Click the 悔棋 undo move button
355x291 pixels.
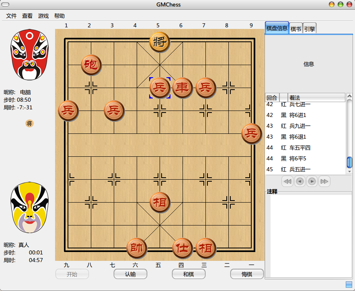click(x=247, y=274)
